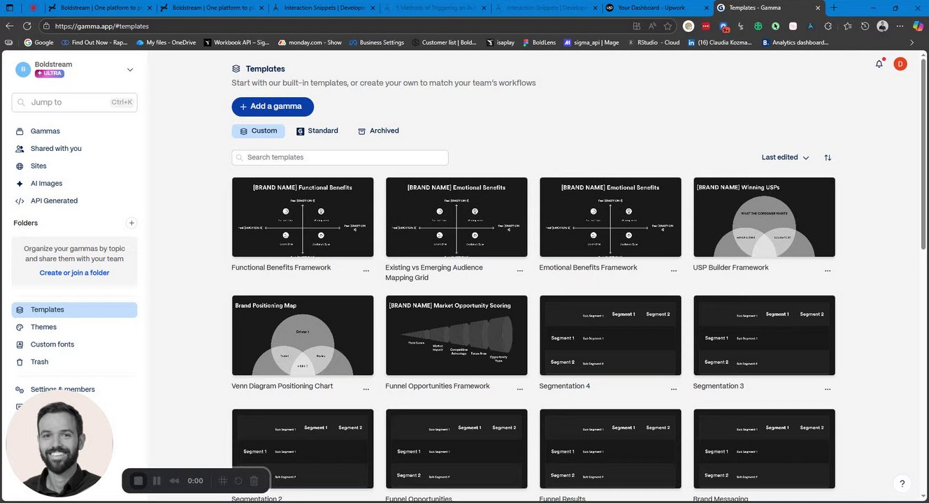Image resolution: width=929 pixels, height=503 pixels.
Task: Open the Copilot icon in browser toolbar
Action: coord(918,26)
